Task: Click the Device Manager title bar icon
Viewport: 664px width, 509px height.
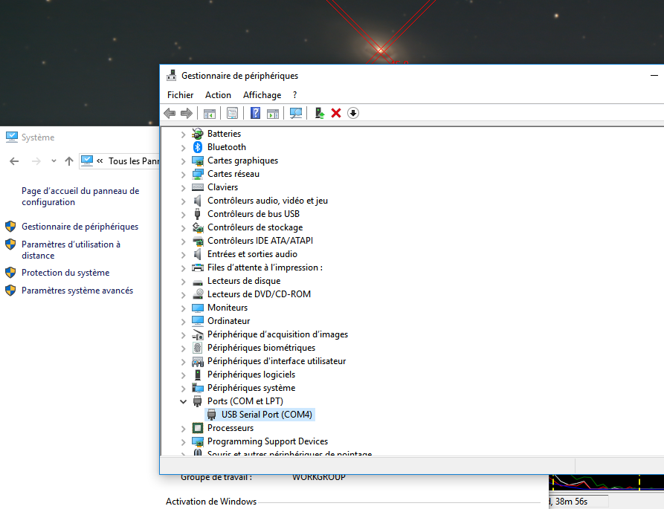Action: pyautogui.click(x=172, y=75)
